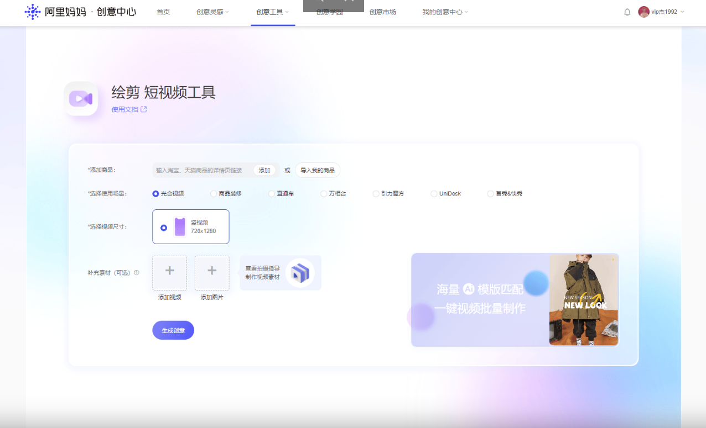Click the product link input field
This screenshot has height=428, width=706.
tap(199, 170)
